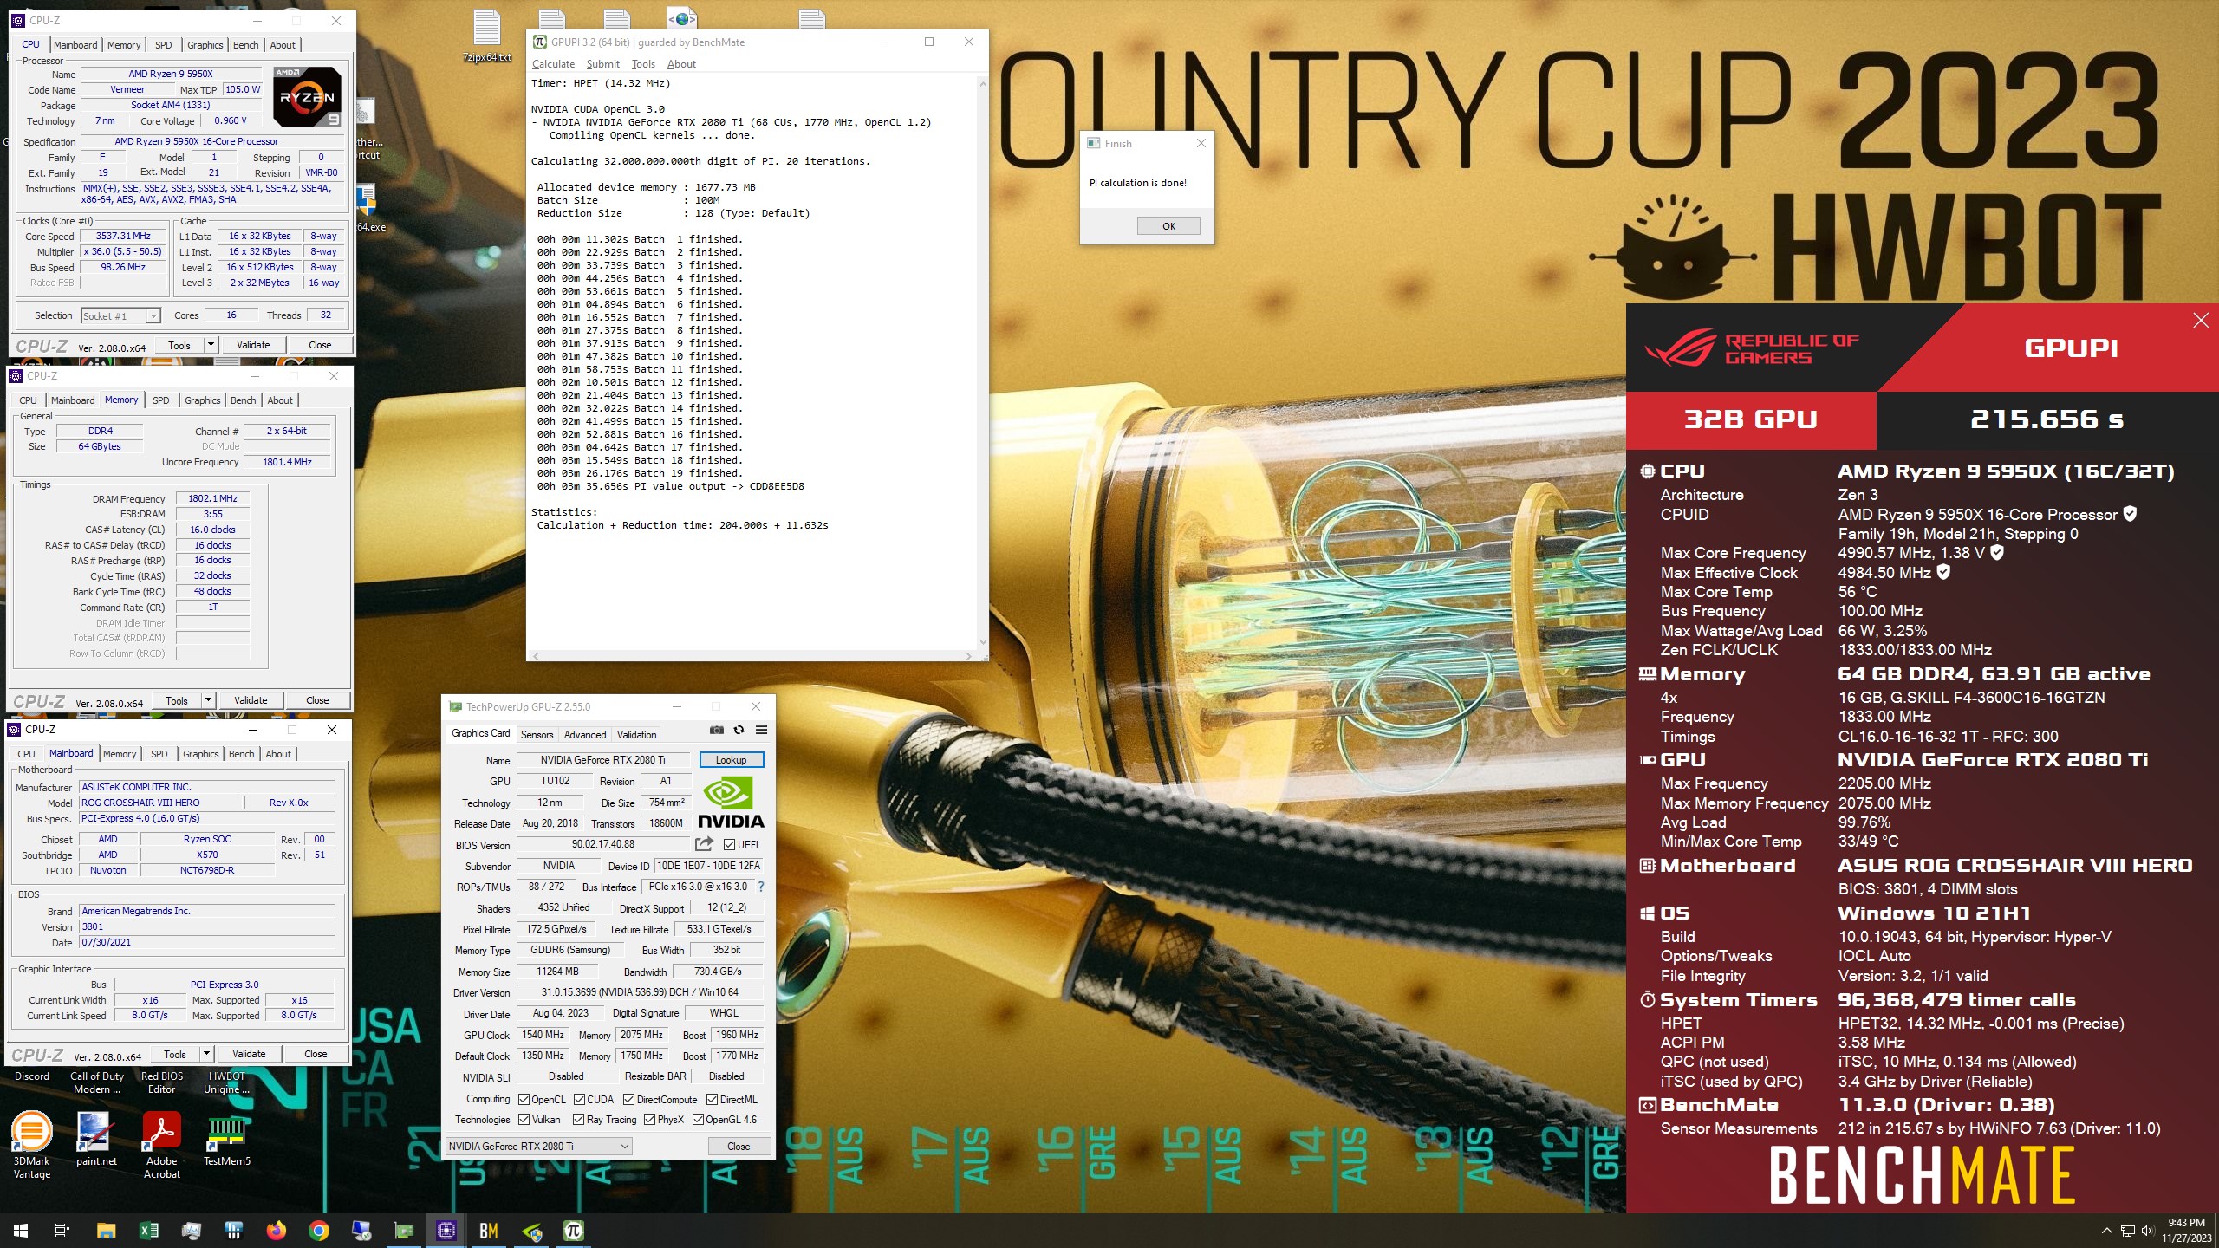Click the Bus Interface question mark icon
This screenshot has height=1248, width=2219.
[x=761, y=887]
